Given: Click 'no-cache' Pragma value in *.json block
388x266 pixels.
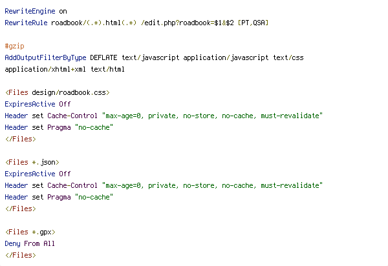Looking at the screenshot, I should [x=94, y=197].
